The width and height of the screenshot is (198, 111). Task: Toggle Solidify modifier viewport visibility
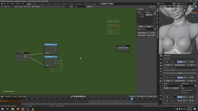tap(181, 97)
